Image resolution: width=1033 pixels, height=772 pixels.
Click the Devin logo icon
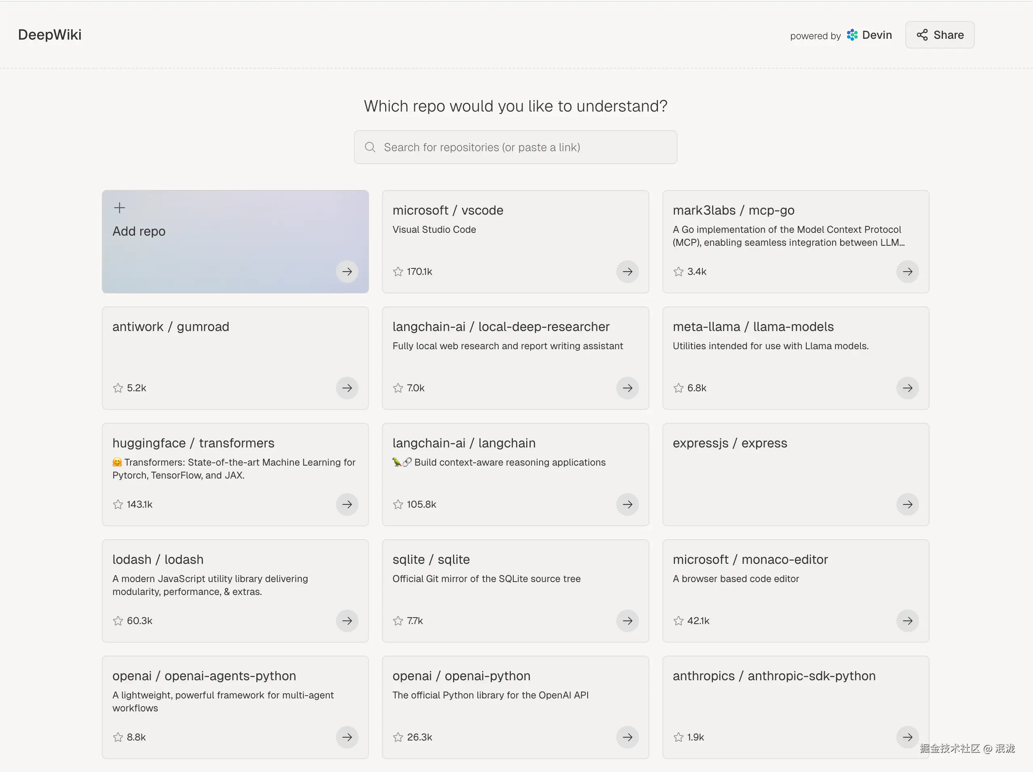coord(852,35)
